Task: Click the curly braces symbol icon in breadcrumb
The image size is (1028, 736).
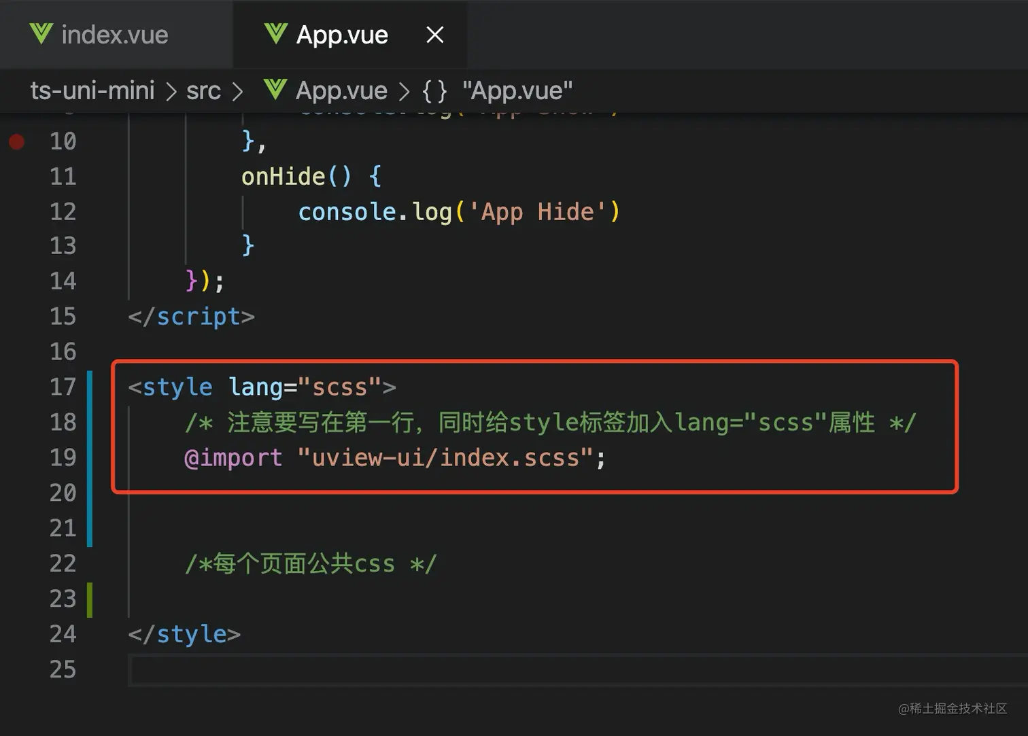Action: pyautogui.click(x=434, y=90)
